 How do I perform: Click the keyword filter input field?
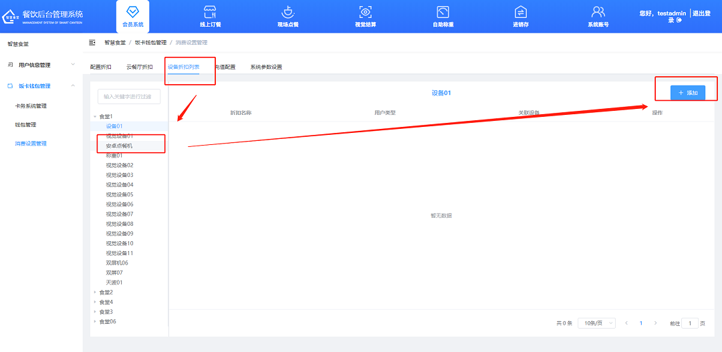(x=129, y=97)
